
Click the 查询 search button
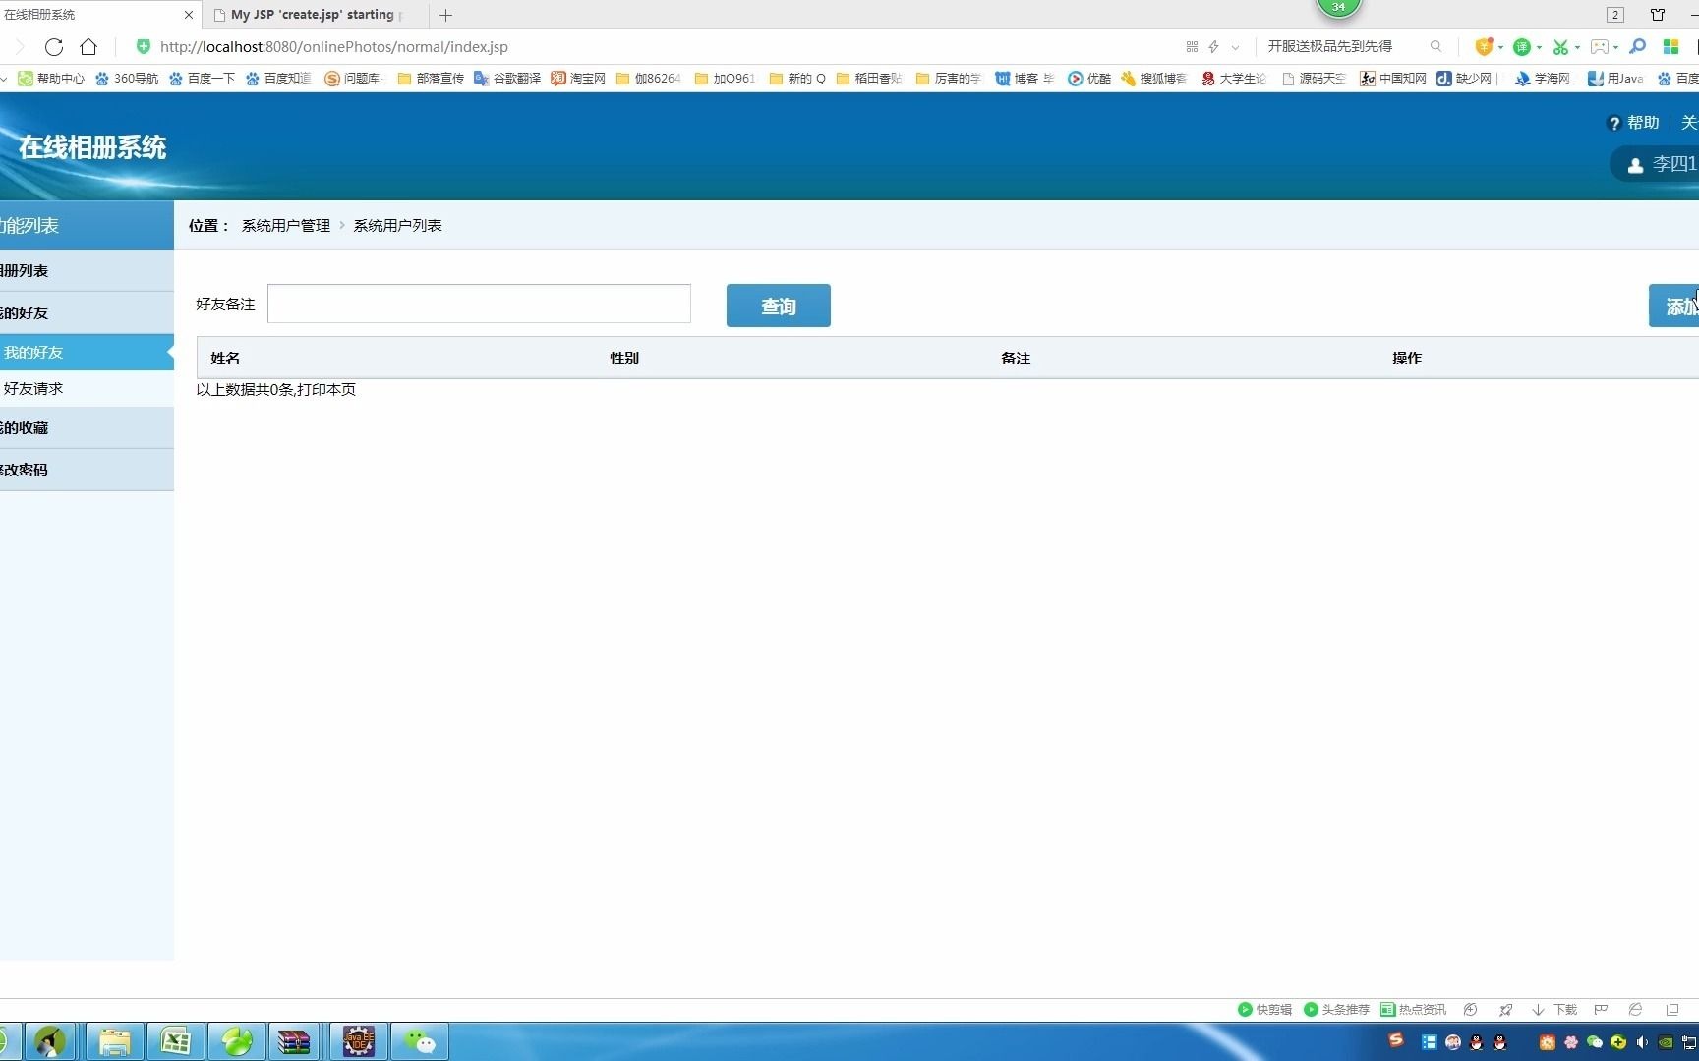(779, 306)
